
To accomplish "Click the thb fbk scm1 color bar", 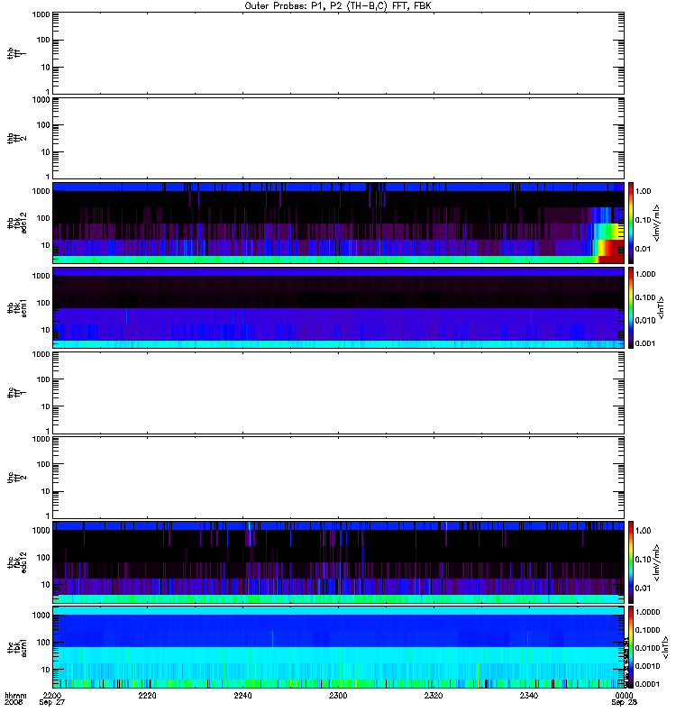I will coord(631,307).
